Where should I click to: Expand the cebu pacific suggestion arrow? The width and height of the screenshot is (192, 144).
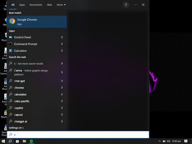62,101
